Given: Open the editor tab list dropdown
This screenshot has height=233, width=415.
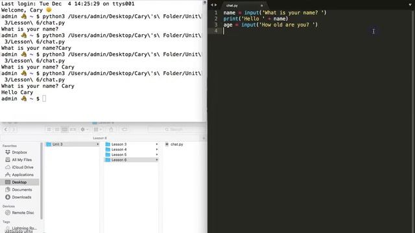Looking at the screenshot, I should click(410, 5).
